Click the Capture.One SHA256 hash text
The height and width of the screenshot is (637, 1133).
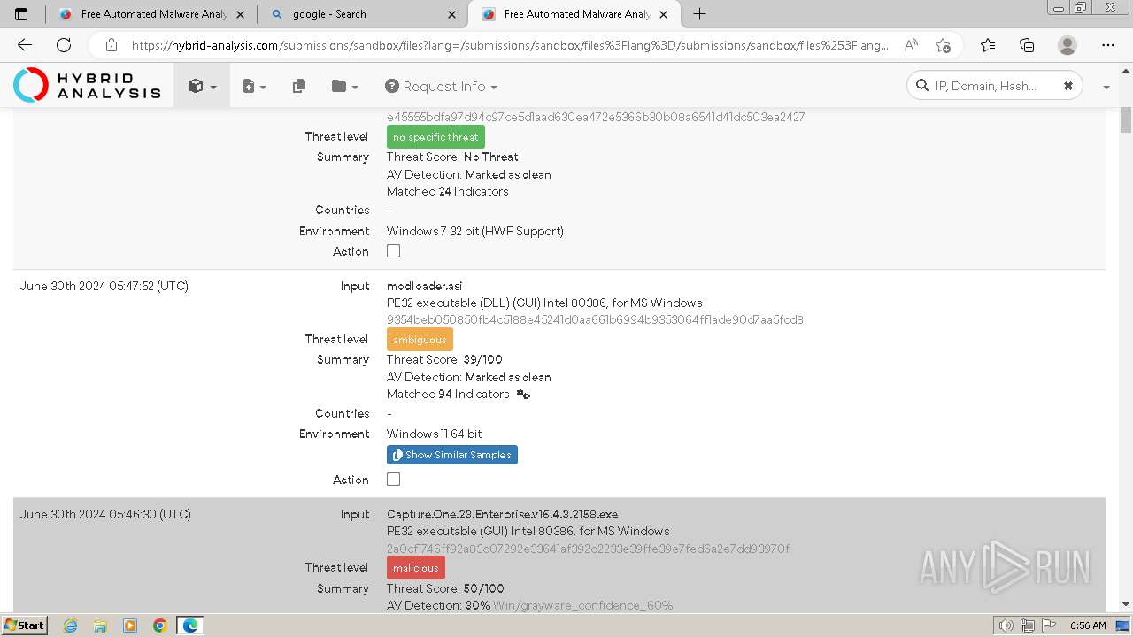click(589, 549)
